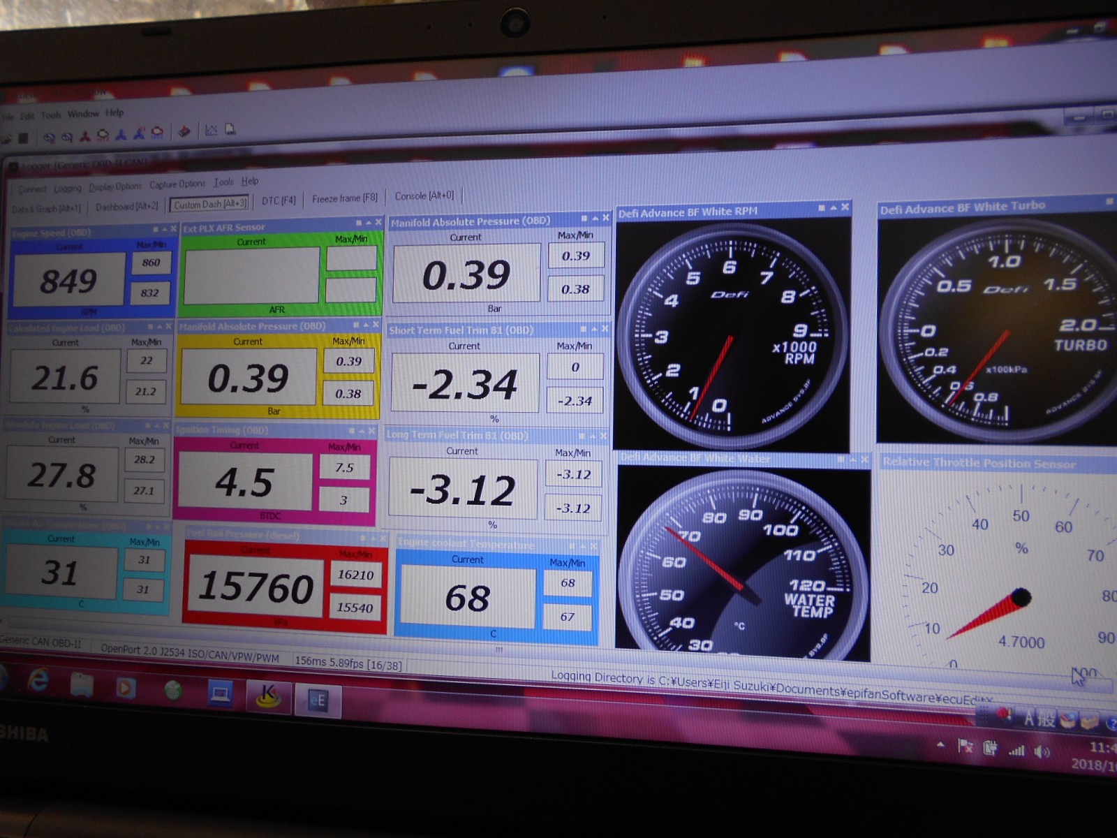Open the Console [Alt+0] view
This screenshot has height=838, width=1117.
pyautogui.click(x=424, y=196)
